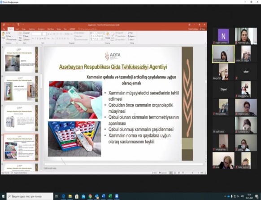Switch to the Design ribbon tab

click(x=24, y=29)
